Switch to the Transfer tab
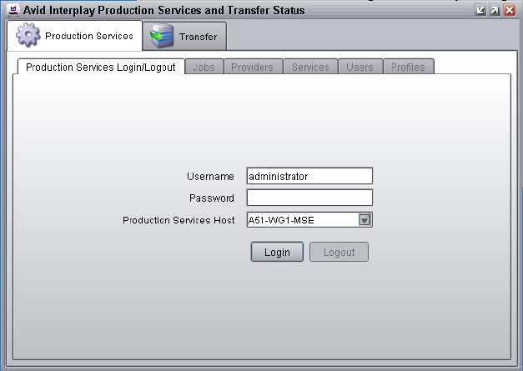This screenshot has width=523, height=371. coord(184,37)
